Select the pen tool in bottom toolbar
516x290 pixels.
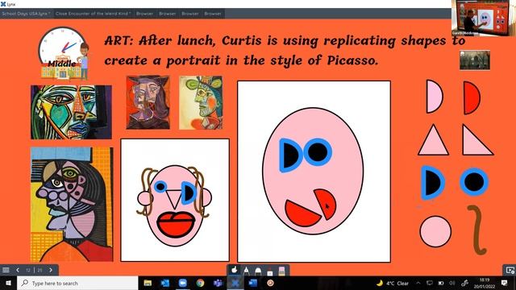(246, 271)
